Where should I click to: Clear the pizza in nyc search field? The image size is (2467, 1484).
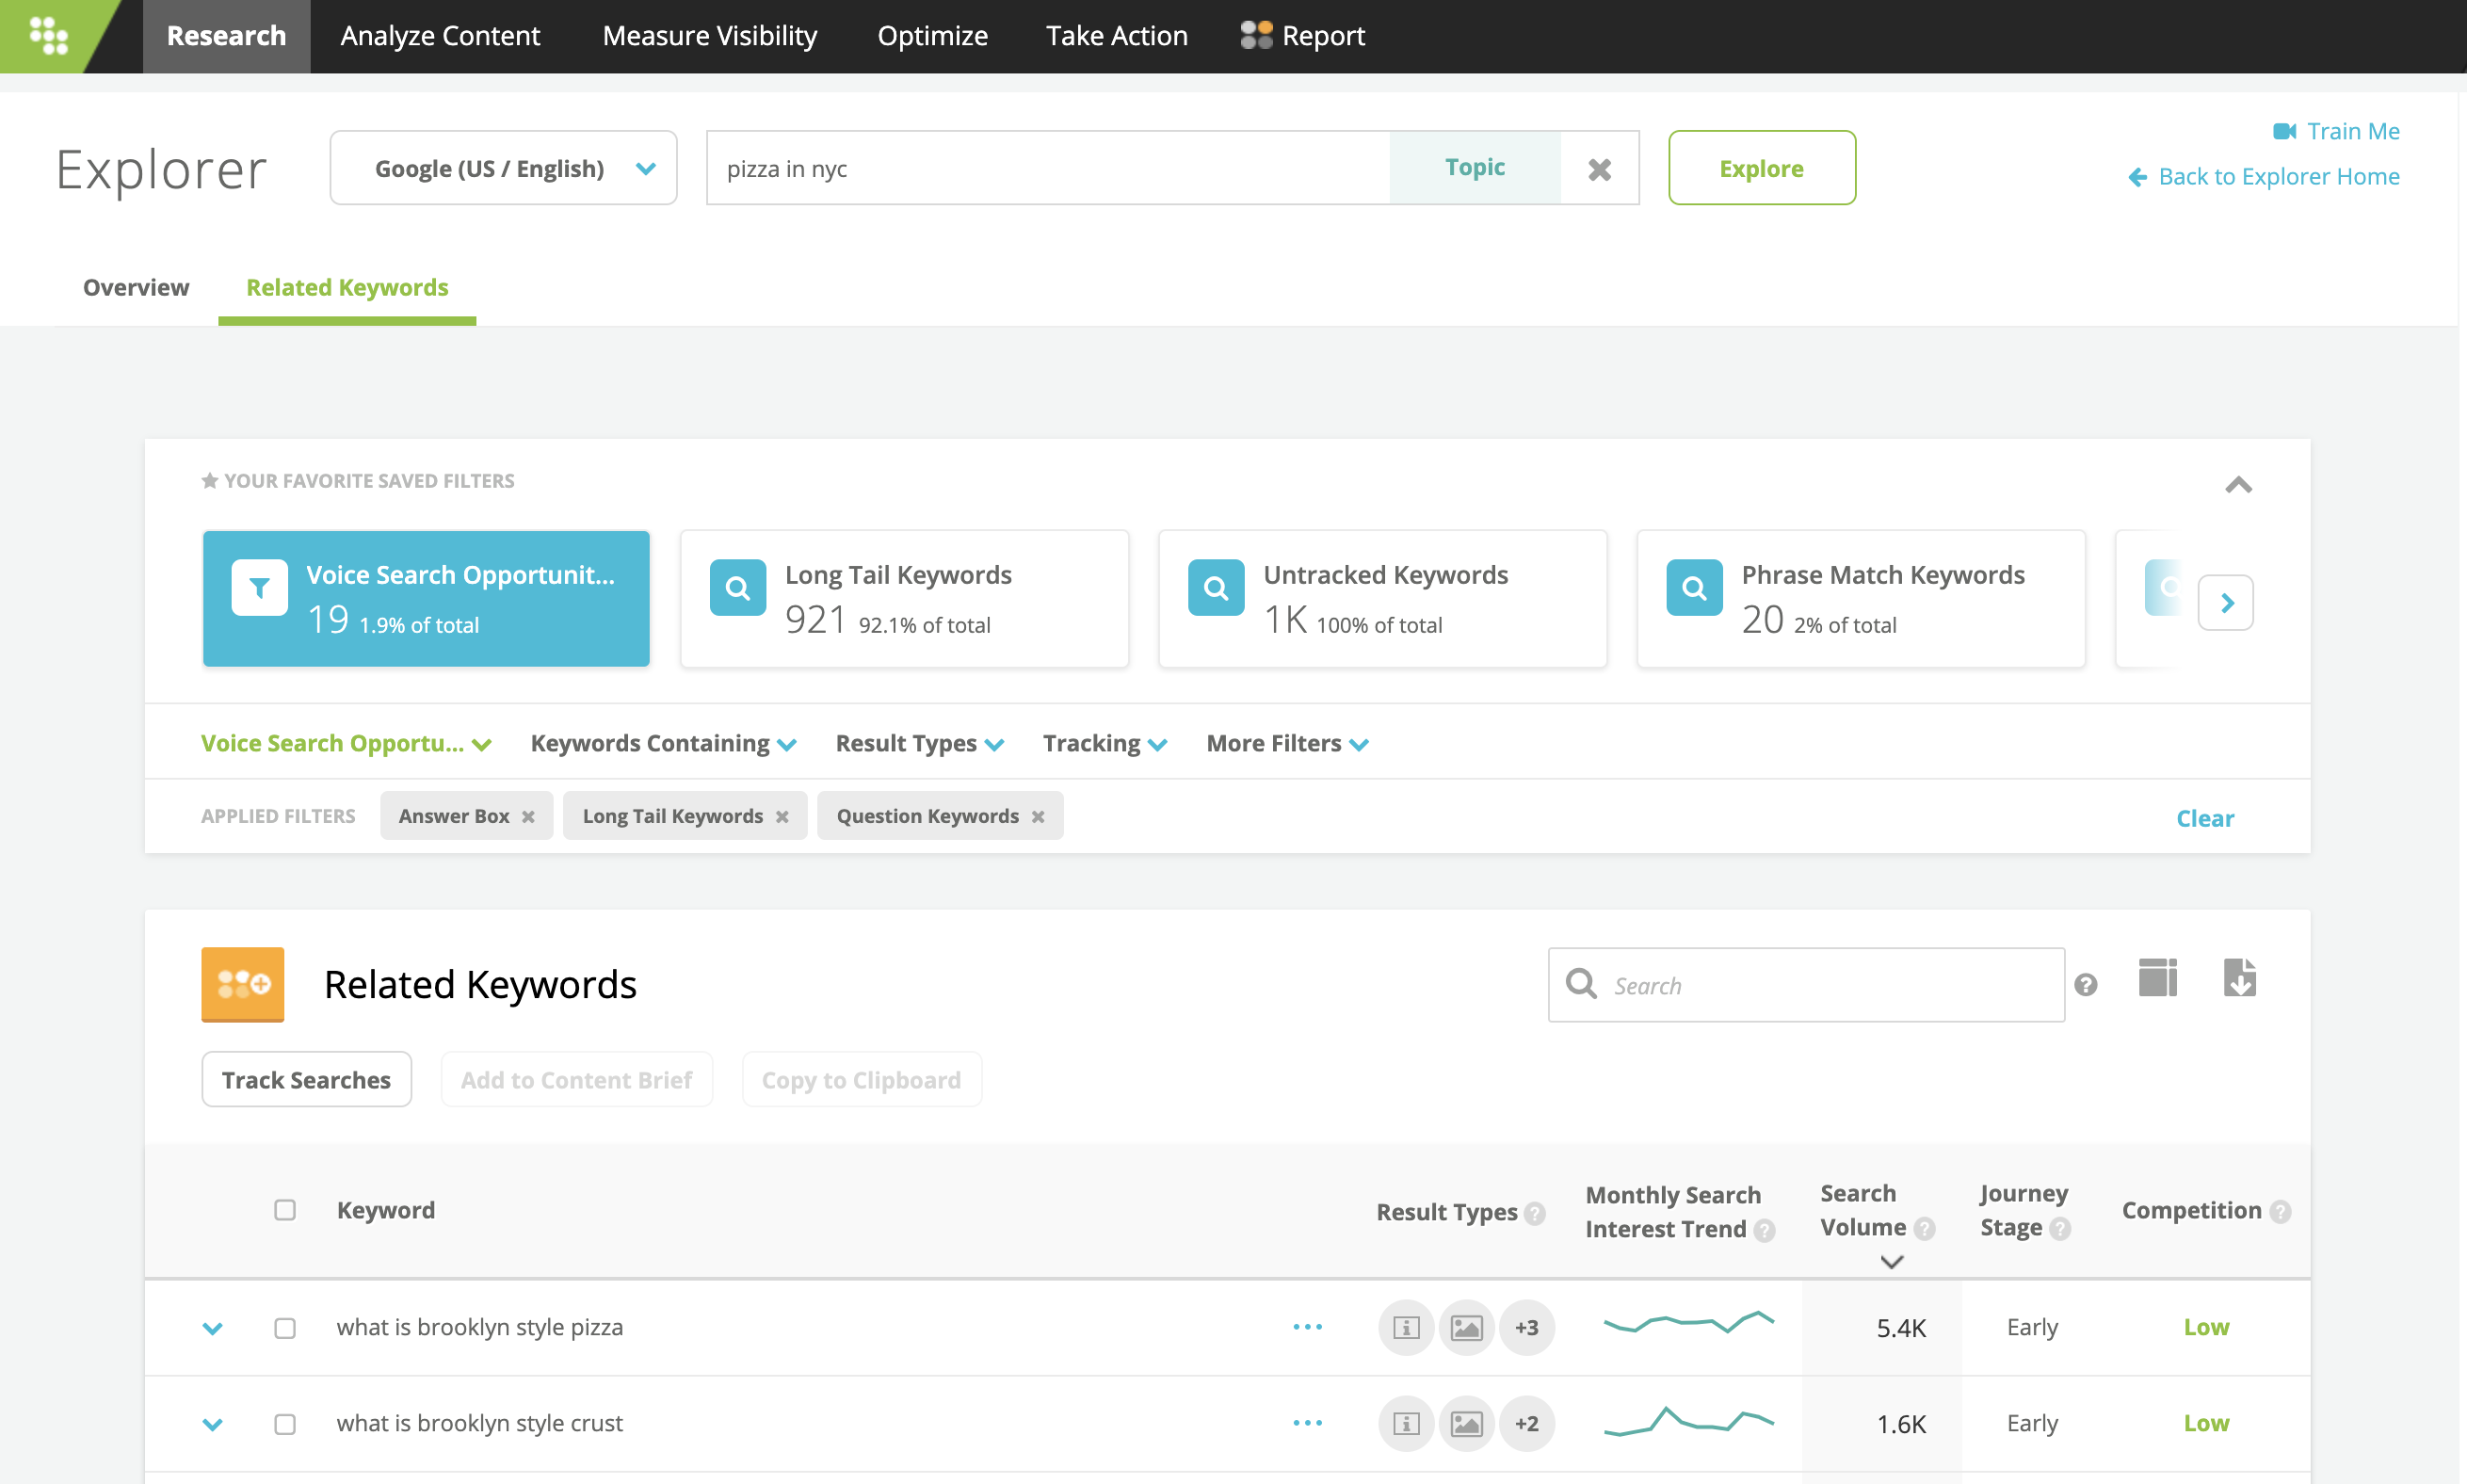point(1599,169)
